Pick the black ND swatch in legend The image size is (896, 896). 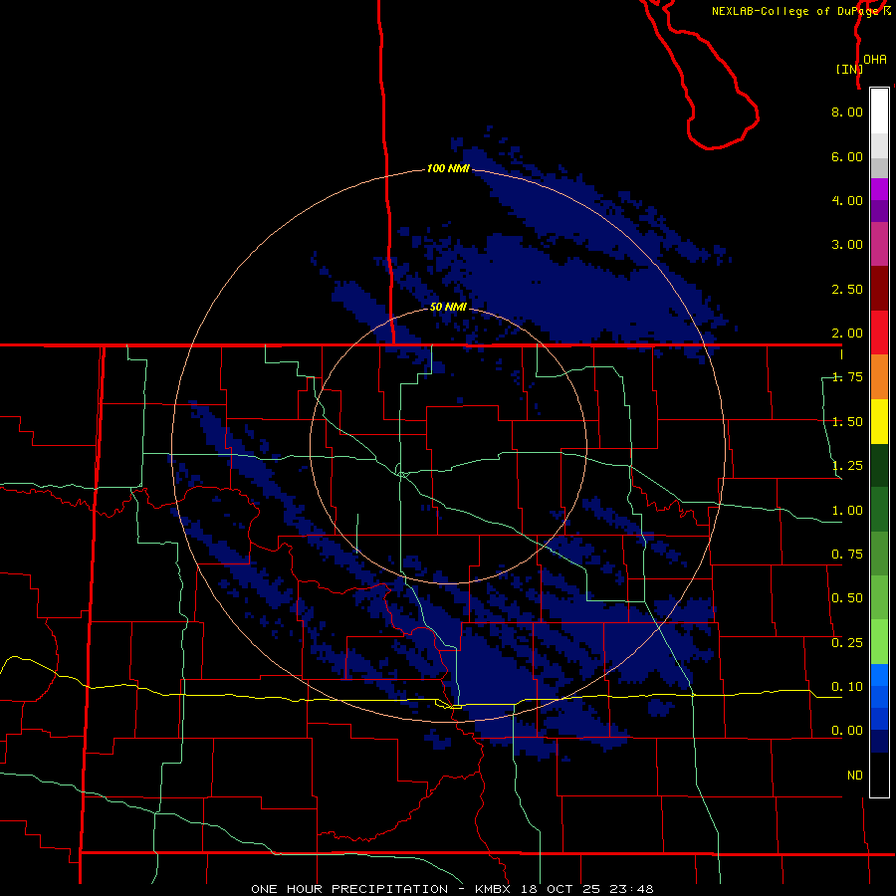pyautogui.click(x=879, y=775)
